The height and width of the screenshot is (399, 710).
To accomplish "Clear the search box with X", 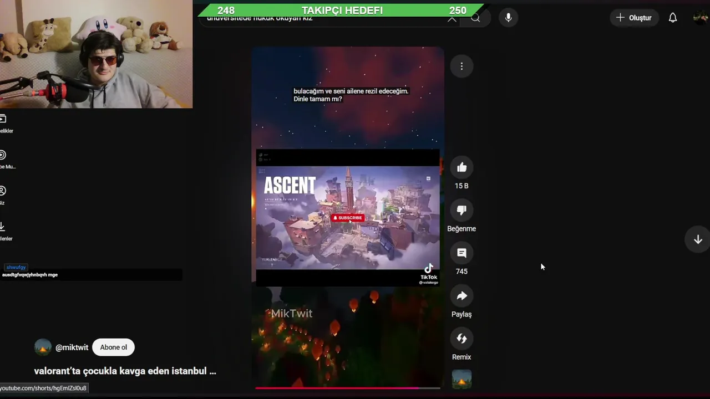I will [452, 19].
